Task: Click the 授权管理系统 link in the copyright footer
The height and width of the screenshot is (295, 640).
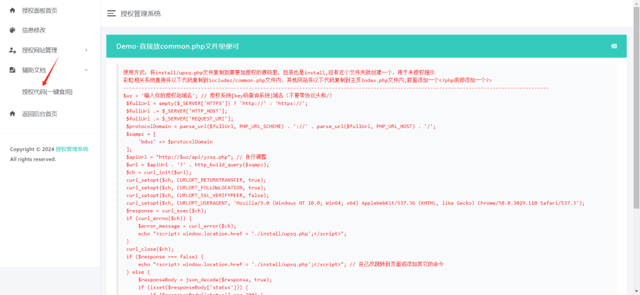Action: [x=72, y=149]
